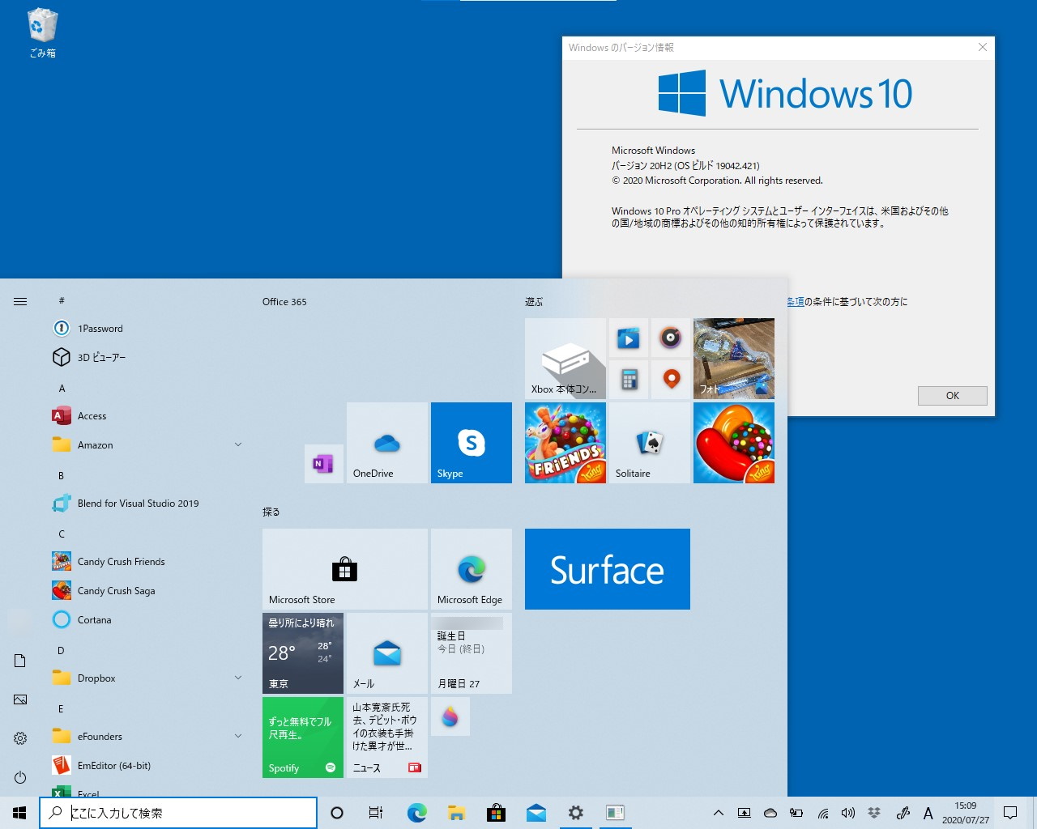Open the フォト tile
The height and width of the screenshot is (829, 1037).
click(x=733, y=359)
